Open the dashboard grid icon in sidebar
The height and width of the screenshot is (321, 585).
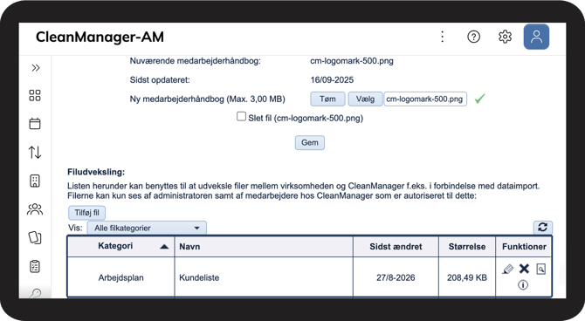(35, 95)
